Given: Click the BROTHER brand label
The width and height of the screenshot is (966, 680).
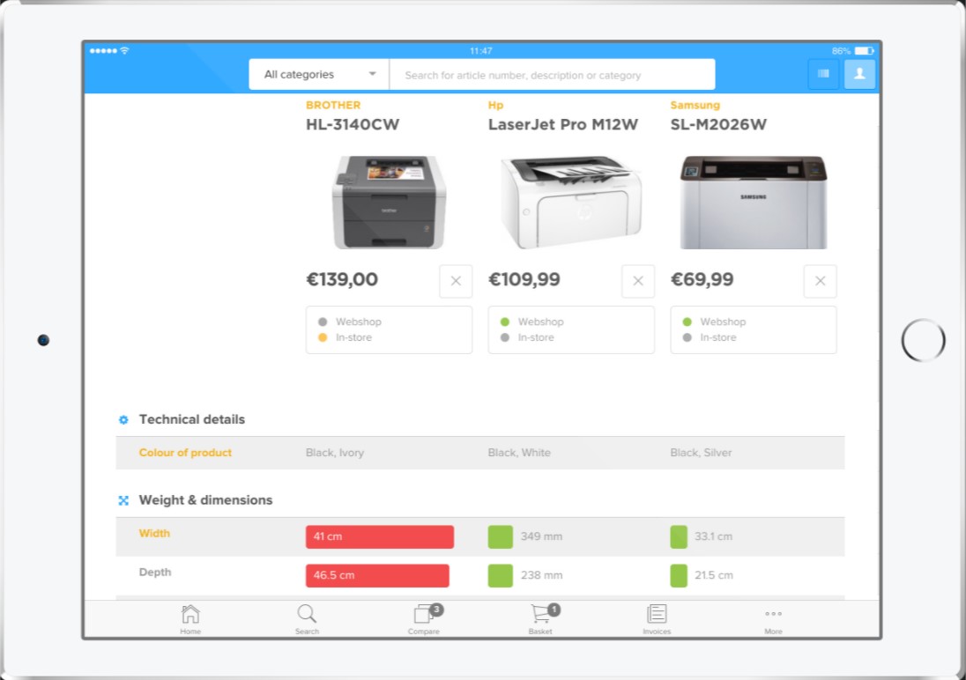Looking at the screenshot, I should 333,105.
